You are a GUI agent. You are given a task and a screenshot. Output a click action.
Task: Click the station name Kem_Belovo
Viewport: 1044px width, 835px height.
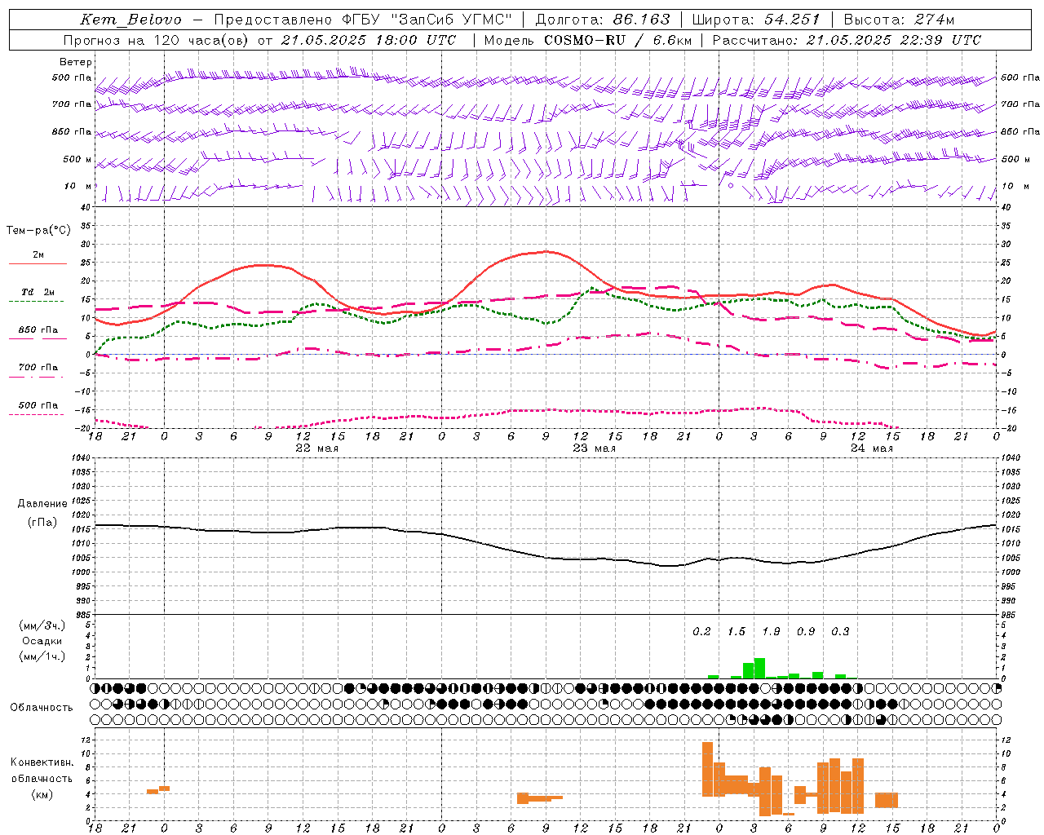click(130, 20)
